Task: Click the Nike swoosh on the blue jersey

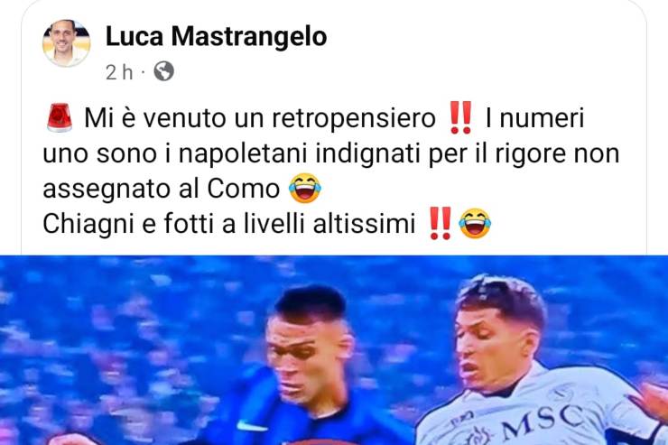Action: click(252, 425)
